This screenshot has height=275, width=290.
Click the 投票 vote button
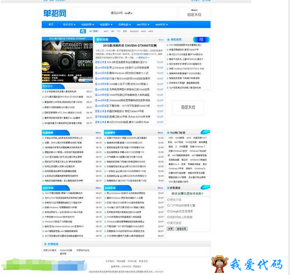(170, 229)
